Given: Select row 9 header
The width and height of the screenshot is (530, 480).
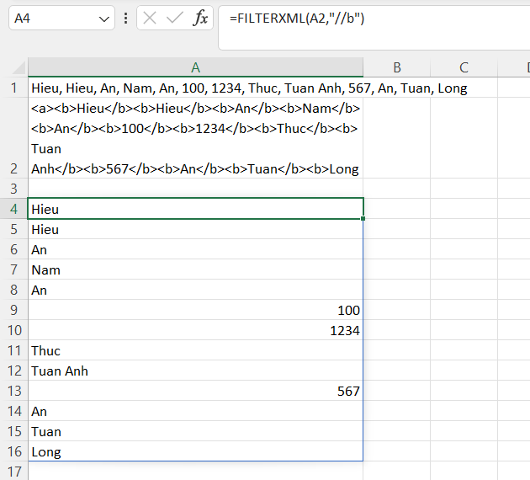Looking at the screenshot, I should pyautogui.click(x=13, y=311).
